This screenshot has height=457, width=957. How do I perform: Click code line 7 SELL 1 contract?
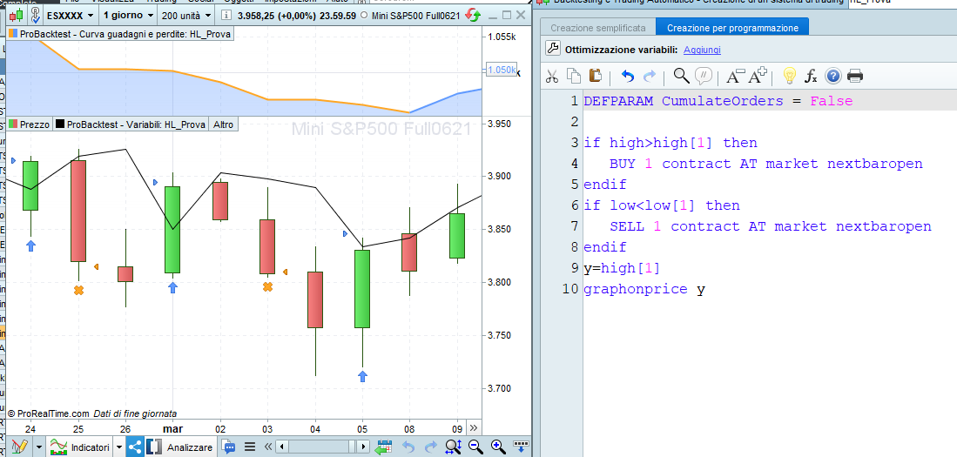point(771,226)
